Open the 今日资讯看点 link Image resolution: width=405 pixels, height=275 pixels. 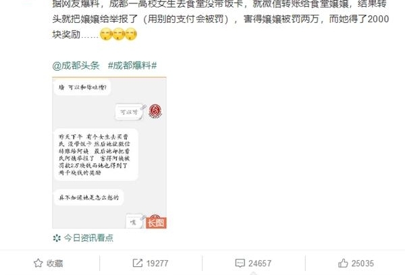tap(88, 238)
